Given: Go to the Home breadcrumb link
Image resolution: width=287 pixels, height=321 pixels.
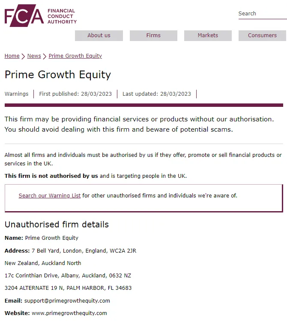Looking at the screenshot, I should pyautogui.click(x=12, y=56).
